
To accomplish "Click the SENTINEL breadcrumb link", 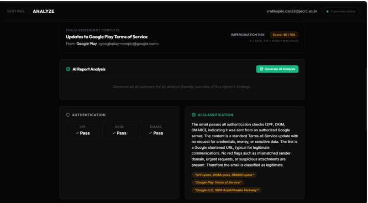I will (16, 11).
